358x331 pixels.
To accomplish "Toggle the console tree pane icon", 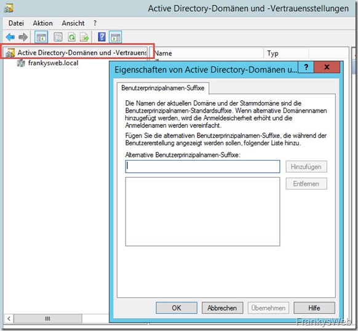I will click(x=41, y=37).
